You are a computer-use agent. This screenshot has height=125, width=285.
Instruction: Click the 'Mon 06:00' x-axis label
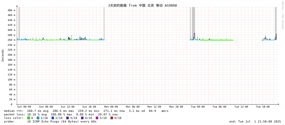[x=133, y=107]
